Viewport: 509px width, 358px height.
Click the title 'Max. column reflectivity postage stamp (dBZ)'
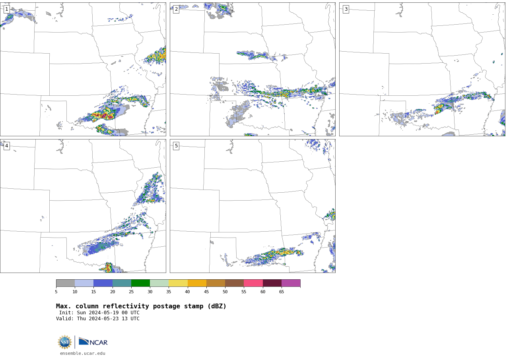pyautogui.click(x=141, y=306)
